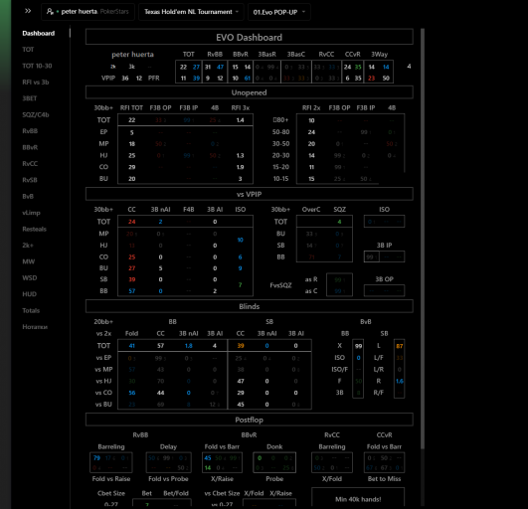Viewport: 528px width, 509px height.
Task: Click the CCvR column header
Action: coord(353,55)
